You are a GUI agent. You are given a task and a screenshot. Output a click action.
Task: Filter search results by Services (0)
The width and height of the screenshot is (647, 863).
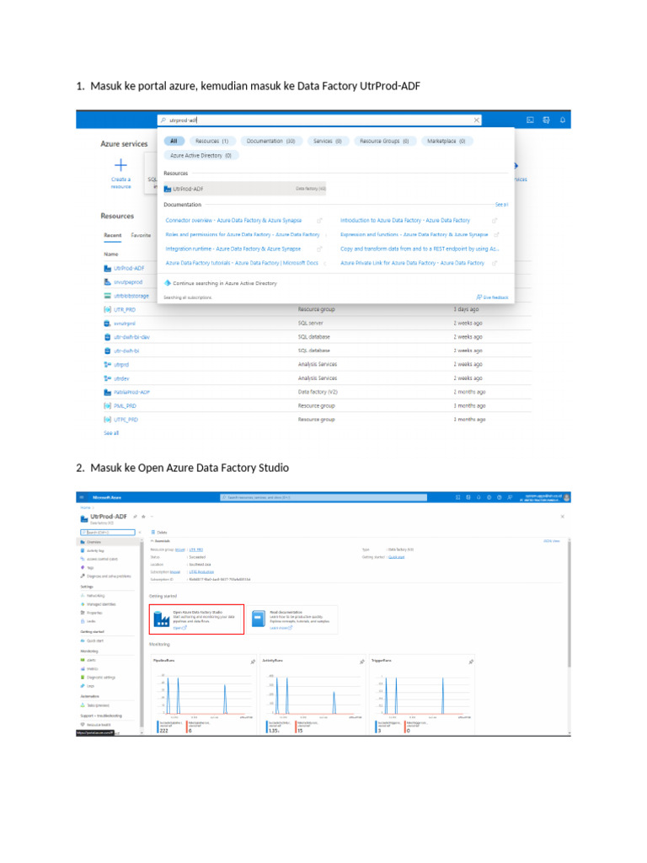coord(328,142)
